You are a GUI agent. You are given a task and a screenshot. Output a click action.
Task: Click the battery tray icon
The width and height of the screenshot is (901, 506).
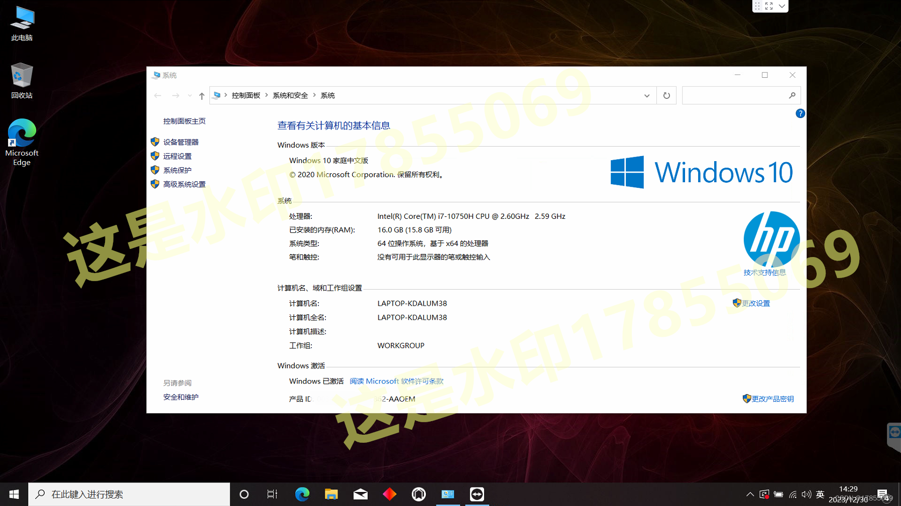778,494
